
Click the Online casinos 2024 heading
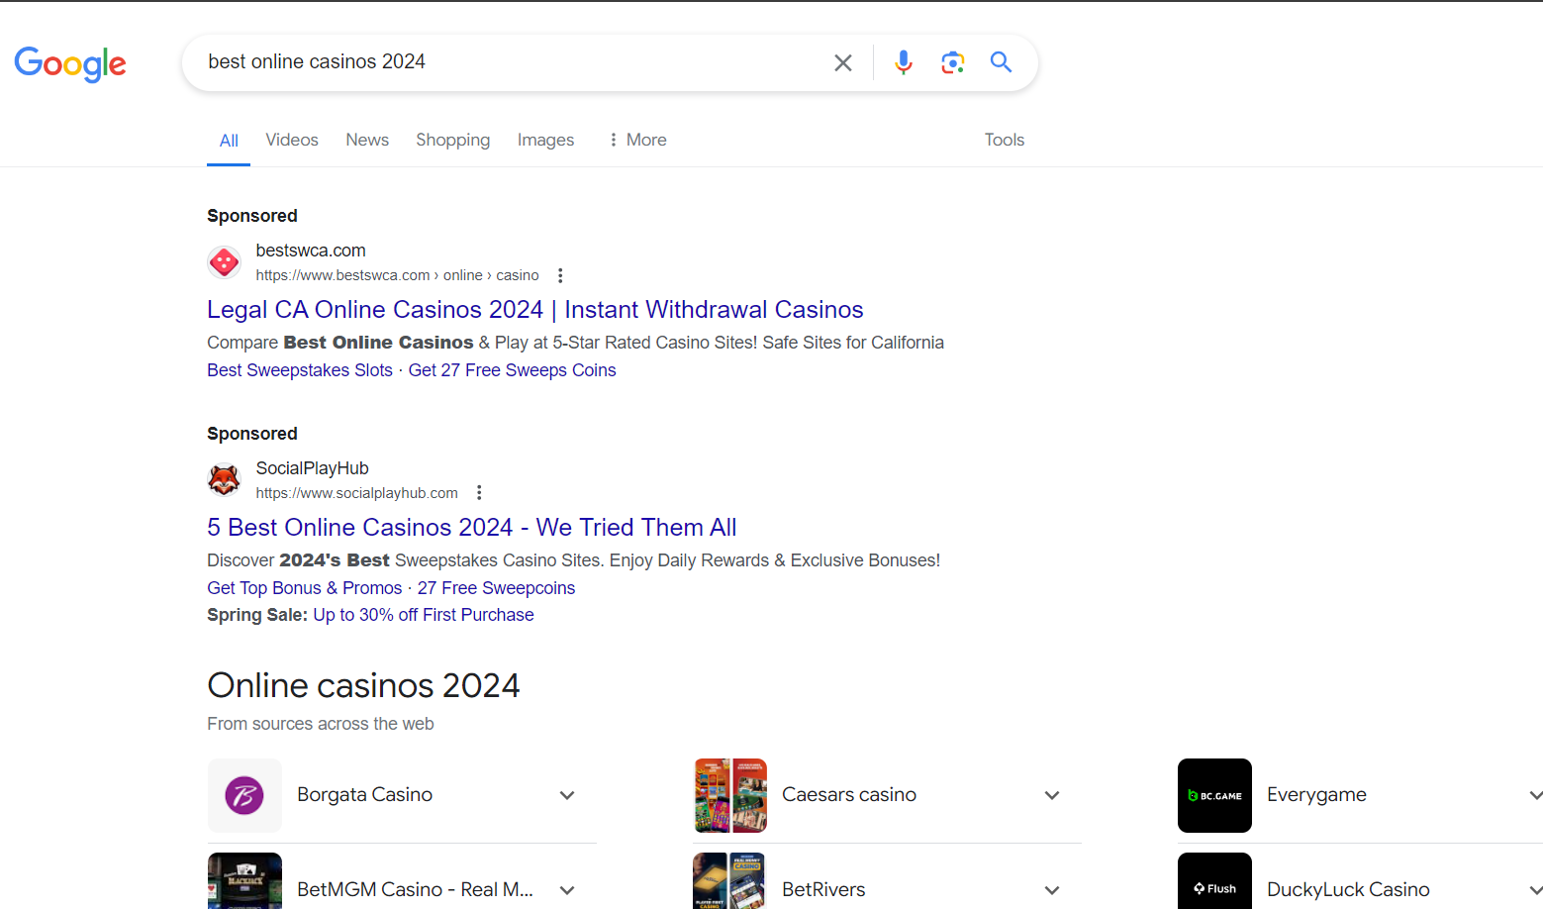363,685
